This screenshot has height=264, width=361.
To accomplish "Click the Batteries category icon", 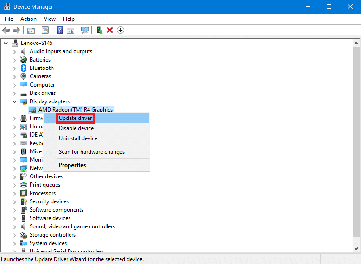I will (x=24, y=60).
